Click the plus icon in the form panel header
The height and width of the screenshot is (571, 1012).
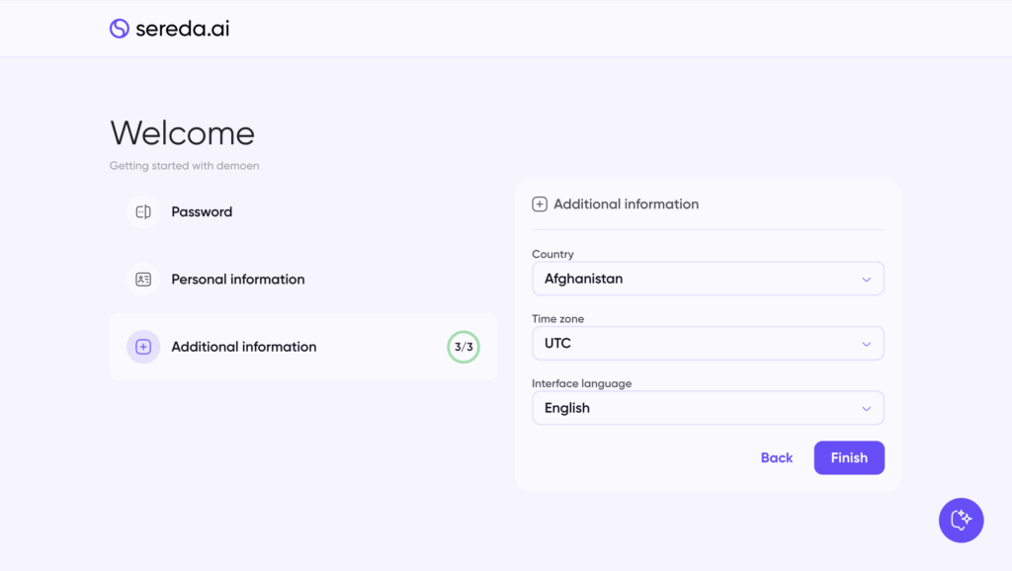[x=540, y=204]
